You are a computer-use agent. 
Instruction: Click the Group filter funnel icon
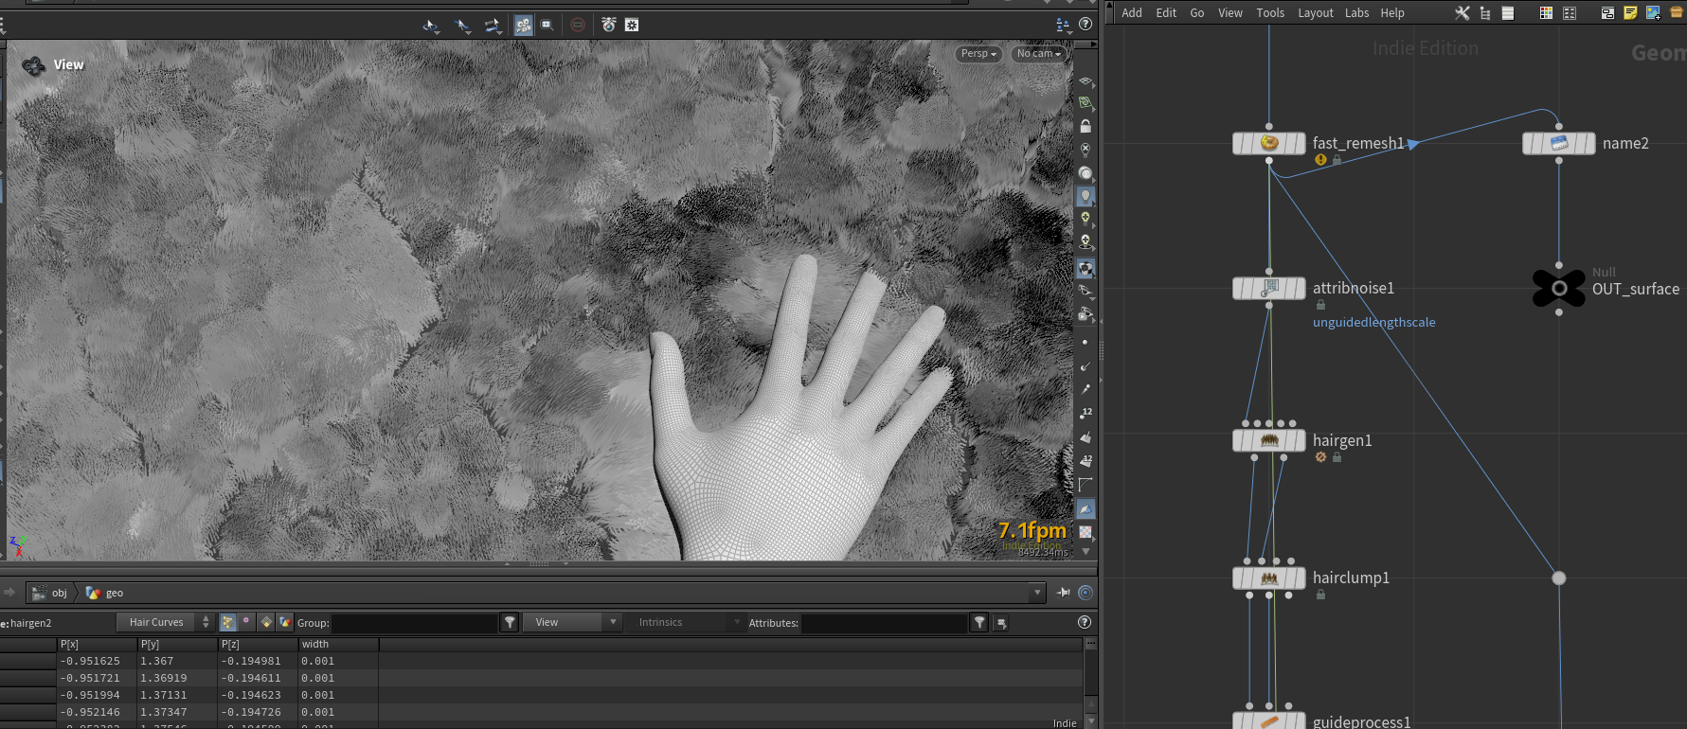coord(510,622)
